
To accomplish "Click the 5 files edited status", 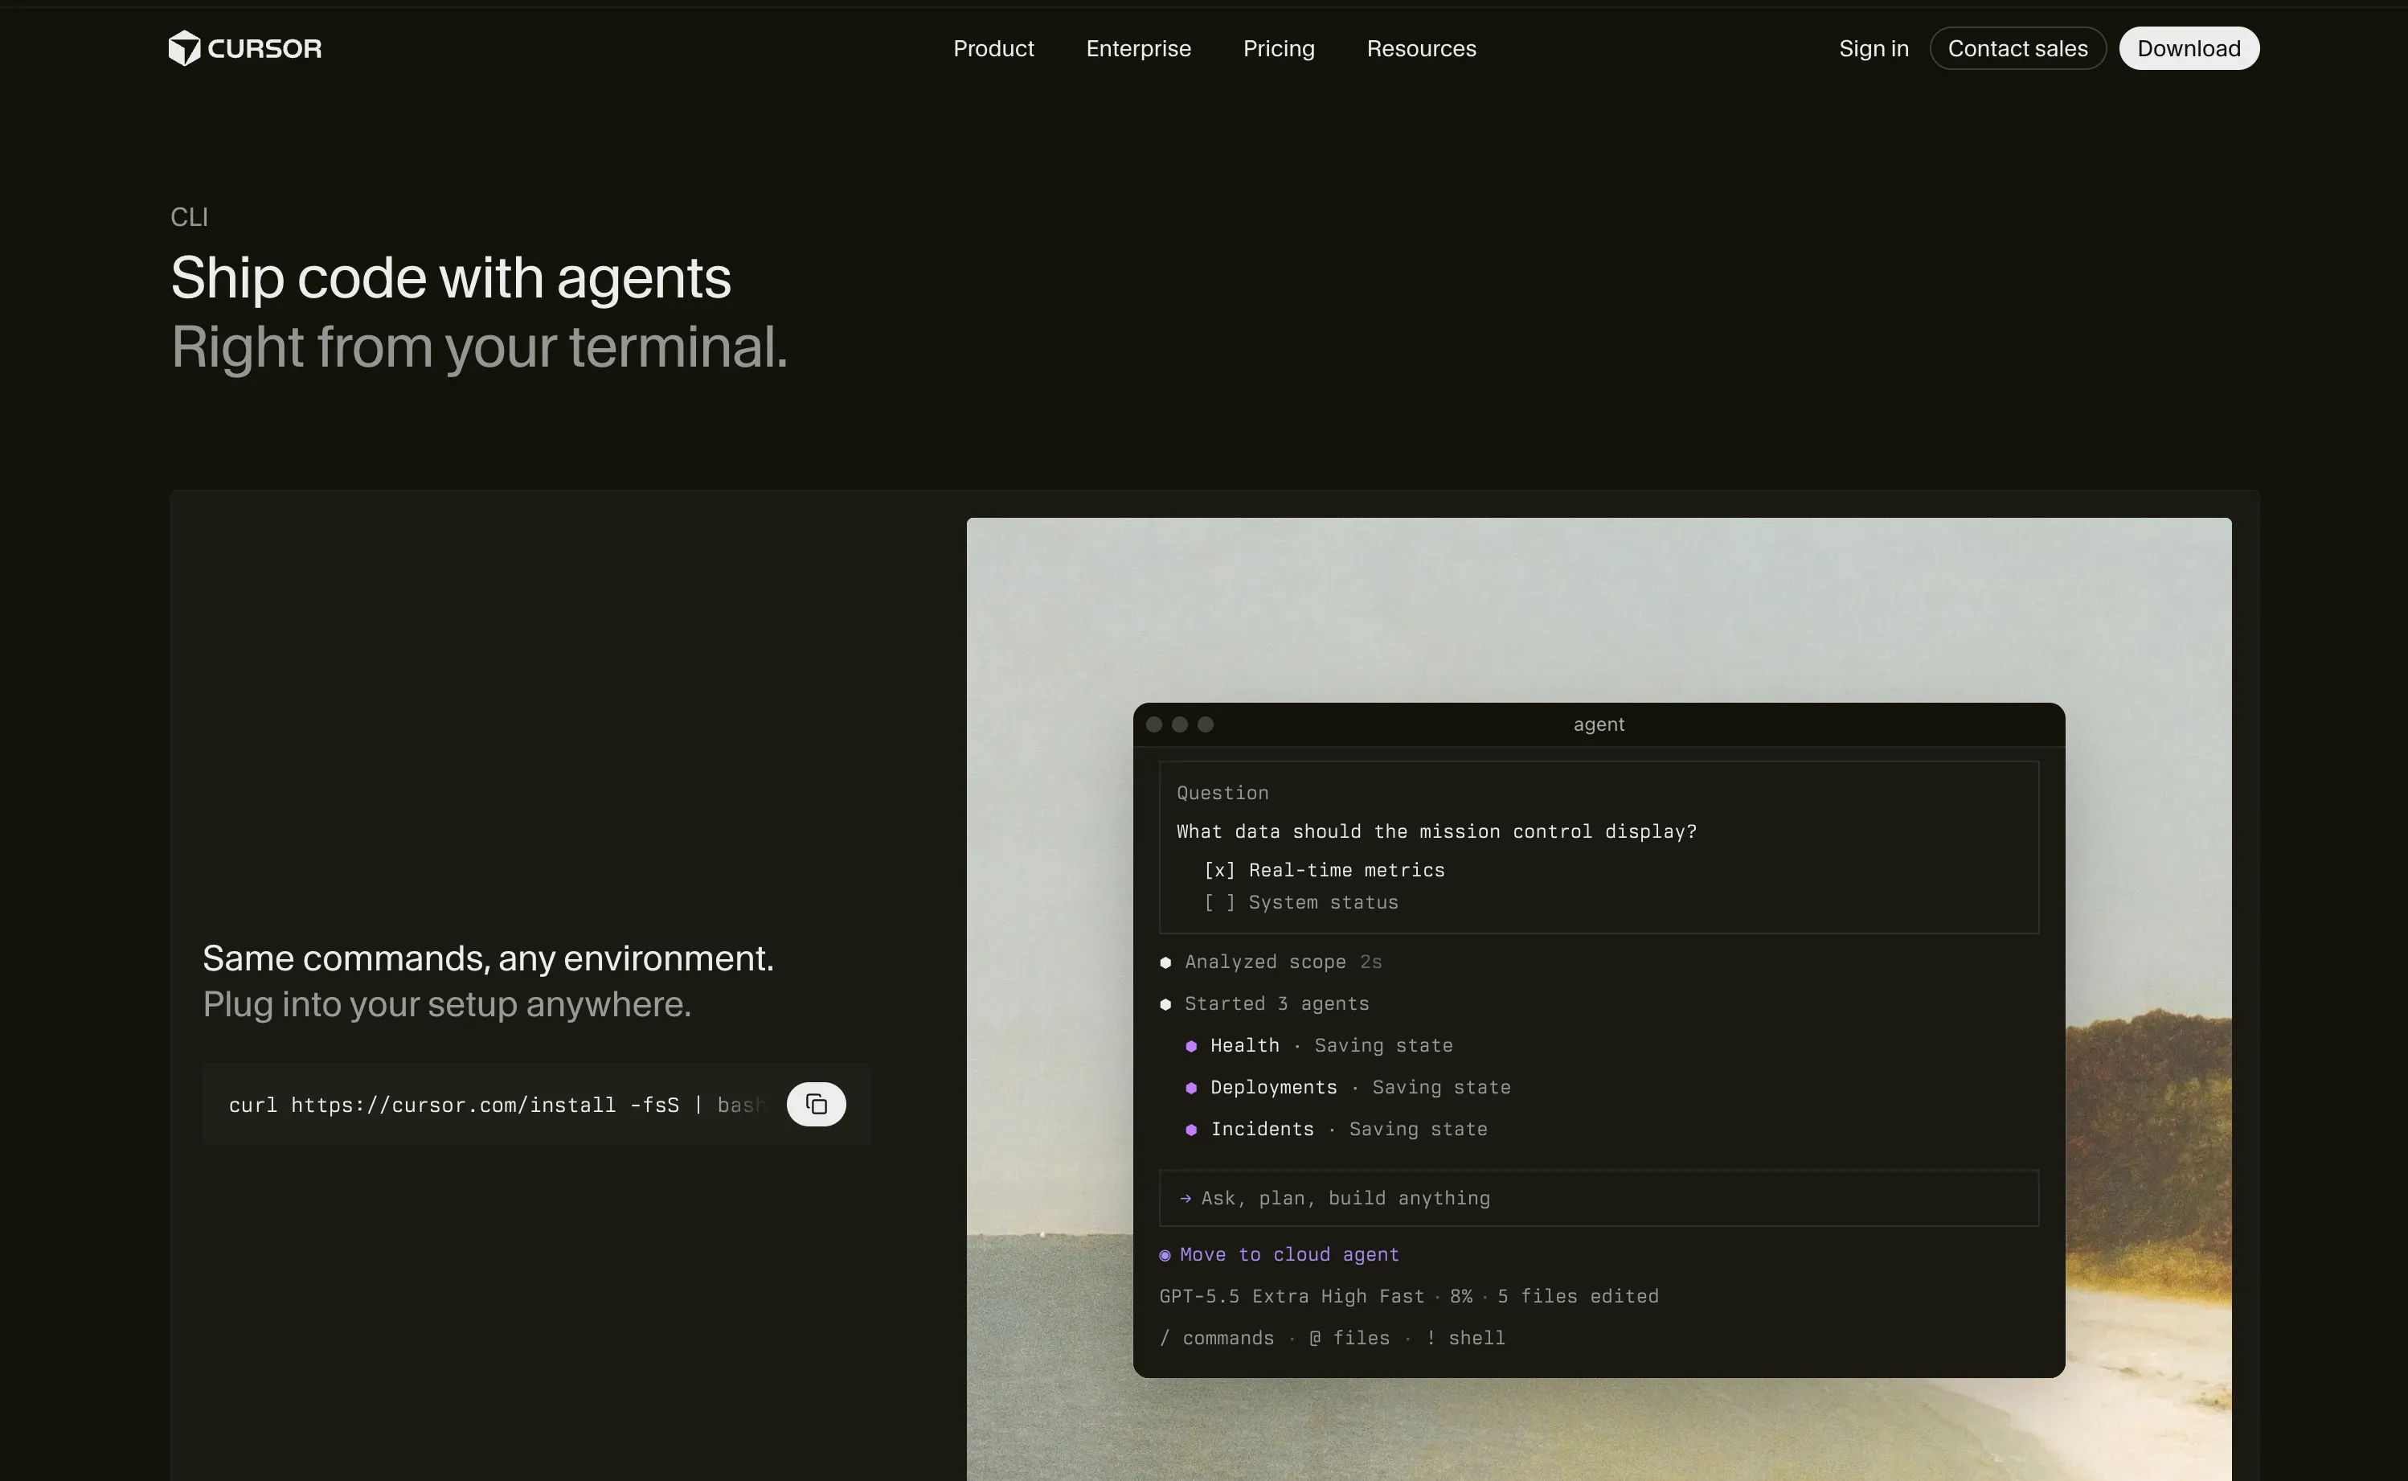I will 1577,1296.
